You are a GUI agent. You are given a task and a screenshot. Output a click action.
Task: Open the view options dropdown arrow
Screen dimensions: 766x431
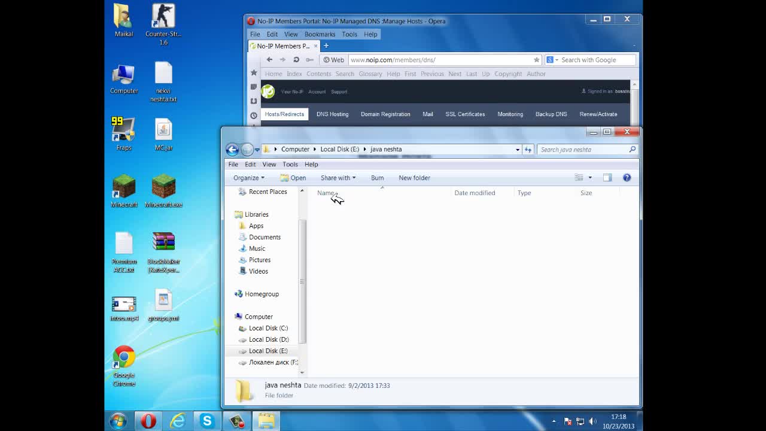pyautogui.click(x=590, y=178)
